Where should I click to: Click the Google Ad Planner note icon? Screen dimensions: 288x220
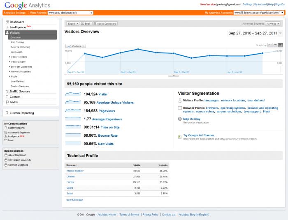pos(180,135)
